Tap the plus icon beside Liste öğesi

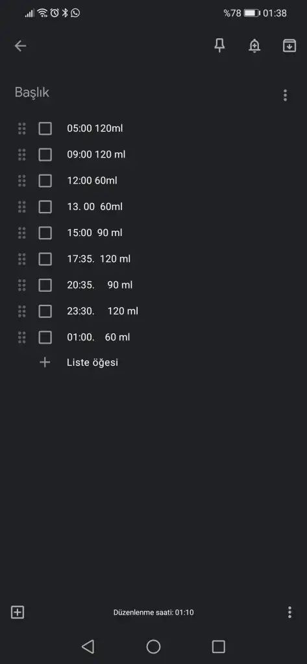point(45,362)
